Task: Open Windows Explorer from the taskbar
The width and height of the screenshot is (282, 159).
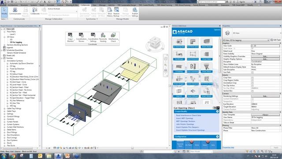Action: point(49,156)
